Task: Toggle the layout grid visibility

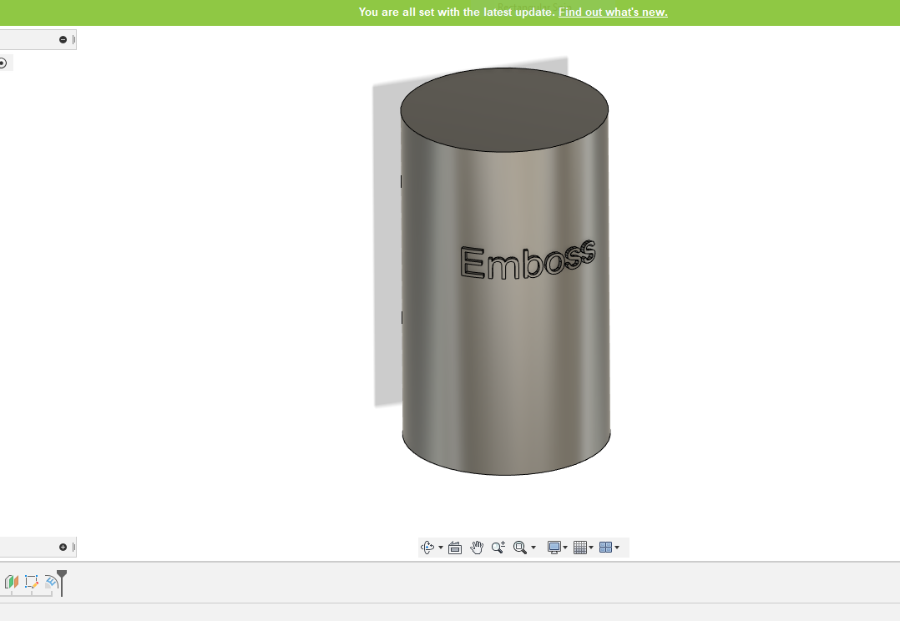Action: pyautogui.click(x=581, y=547)
